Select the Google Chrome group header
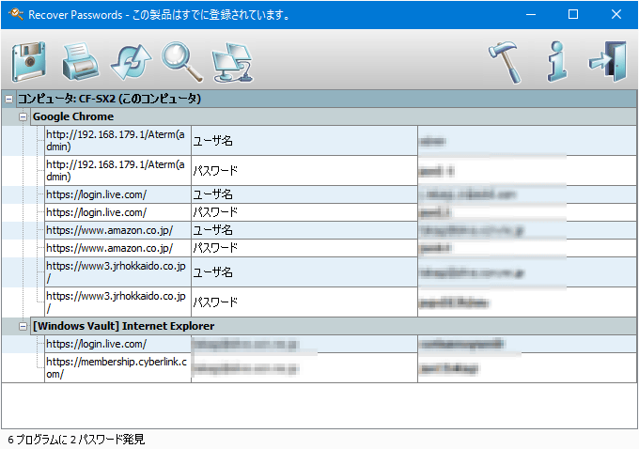 pos(334,116)
